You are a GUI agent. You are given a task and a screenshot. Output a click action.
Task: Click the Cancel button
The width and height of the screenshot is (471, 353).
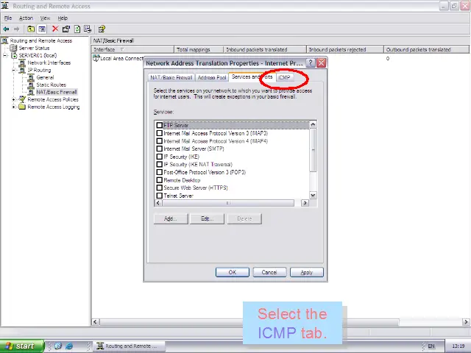pos(269,272)
